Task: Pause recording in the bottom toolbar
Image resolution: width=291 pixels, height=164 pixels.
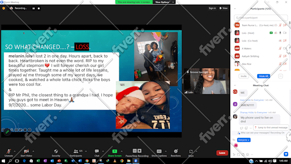Action: [134, 151]
